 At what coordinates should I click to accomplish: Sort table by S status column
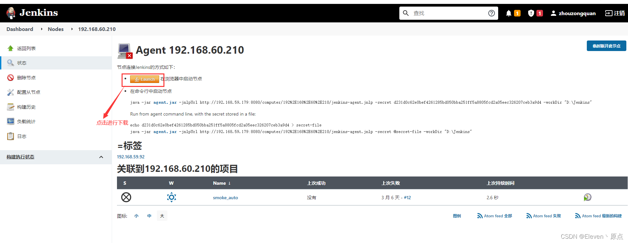pyautogui.click(x=125, y=183)
